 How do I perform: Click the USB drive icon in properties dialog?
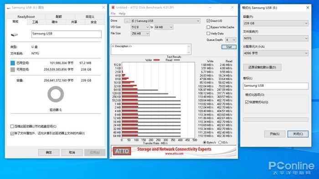pos(14,35)
